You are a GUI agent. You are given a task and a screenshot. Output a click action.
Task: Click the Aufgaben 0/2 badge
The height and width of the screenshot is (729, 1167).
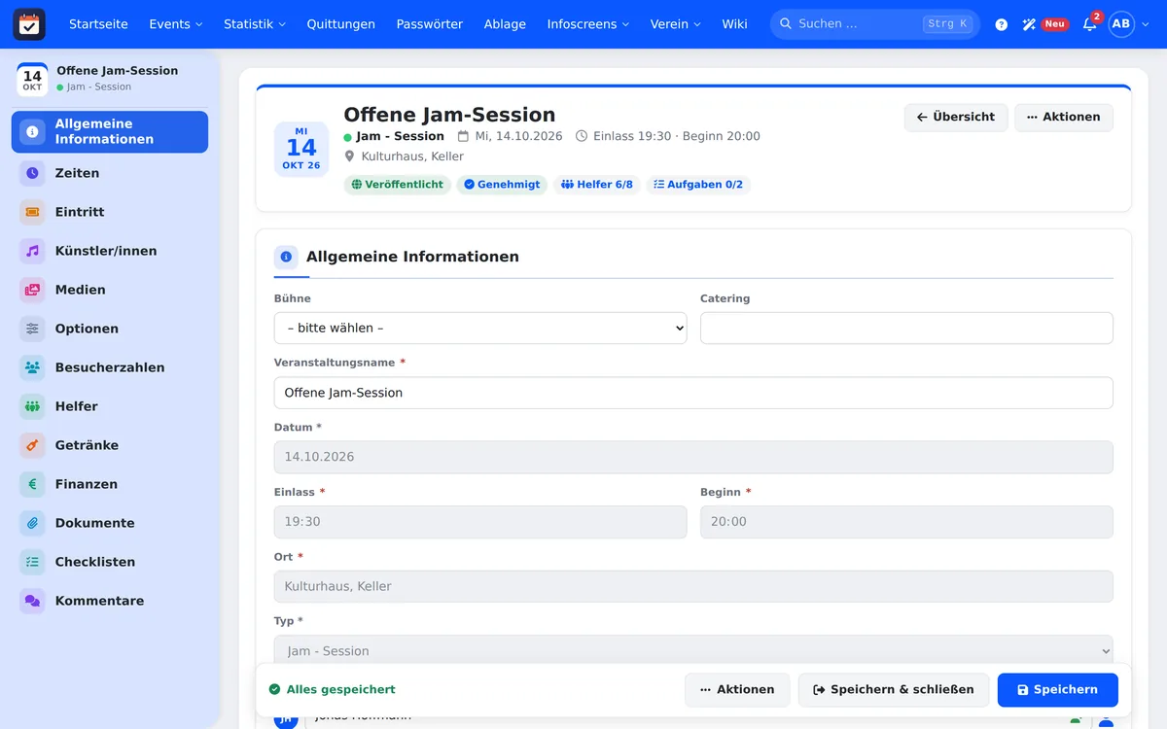(x=698, y=185)
